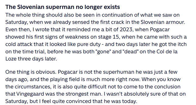Click the word 'circumstances'

[x=33, y=87]
